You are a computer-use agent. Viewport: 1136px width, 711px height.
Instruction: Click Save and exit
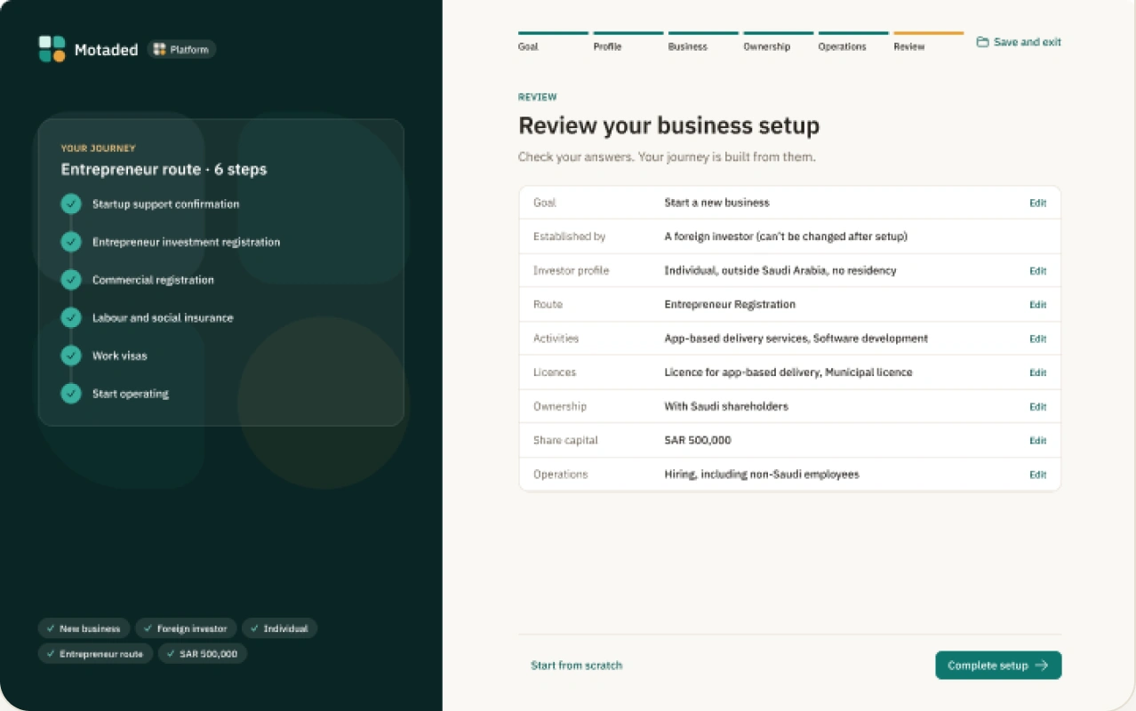(1019, 42)
